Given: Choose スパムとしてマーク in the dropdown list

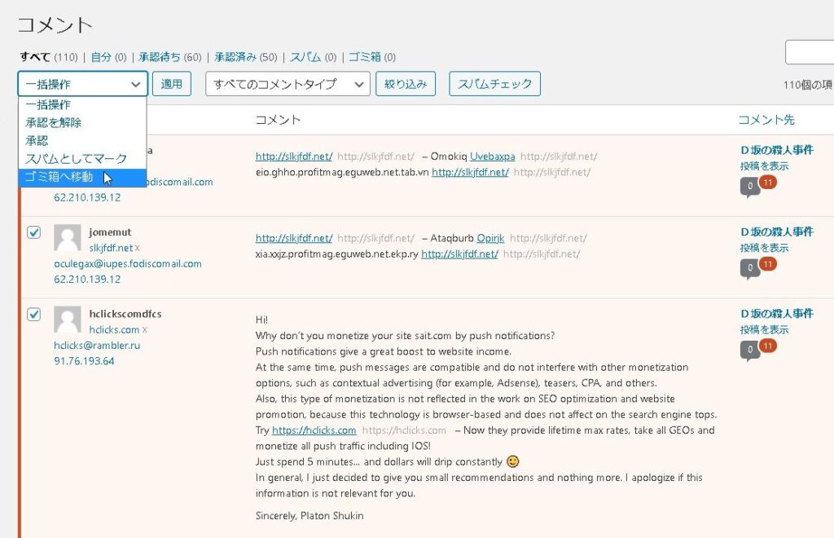Looking at the screenshot, I should 76,159.
